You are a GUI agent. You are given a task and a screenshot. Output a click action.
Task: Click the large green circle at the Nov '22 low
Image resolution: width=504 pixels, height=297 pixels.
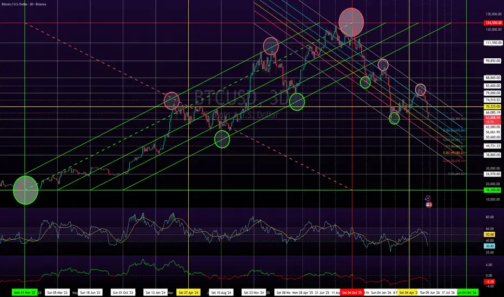[25, 190]
